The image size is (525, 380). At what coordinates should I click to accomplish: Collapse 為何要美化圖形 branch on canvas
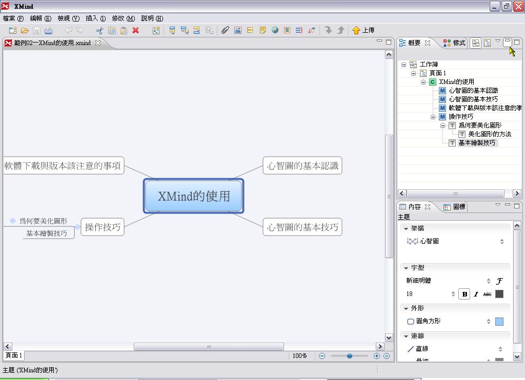[x=13, y=221]
